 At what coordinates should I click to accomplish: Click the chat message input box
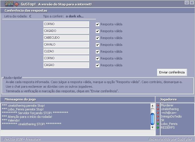tap(78, 133)
